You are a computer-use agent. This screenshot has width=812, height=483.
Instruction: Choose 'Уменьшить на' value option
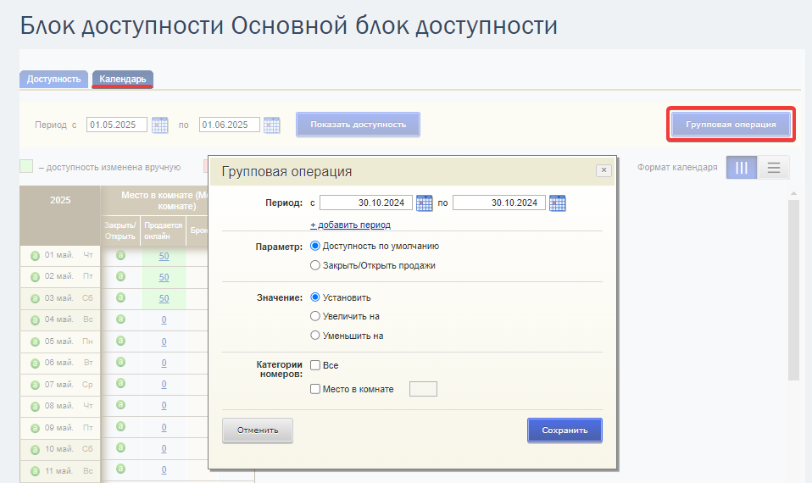(314, 336)
